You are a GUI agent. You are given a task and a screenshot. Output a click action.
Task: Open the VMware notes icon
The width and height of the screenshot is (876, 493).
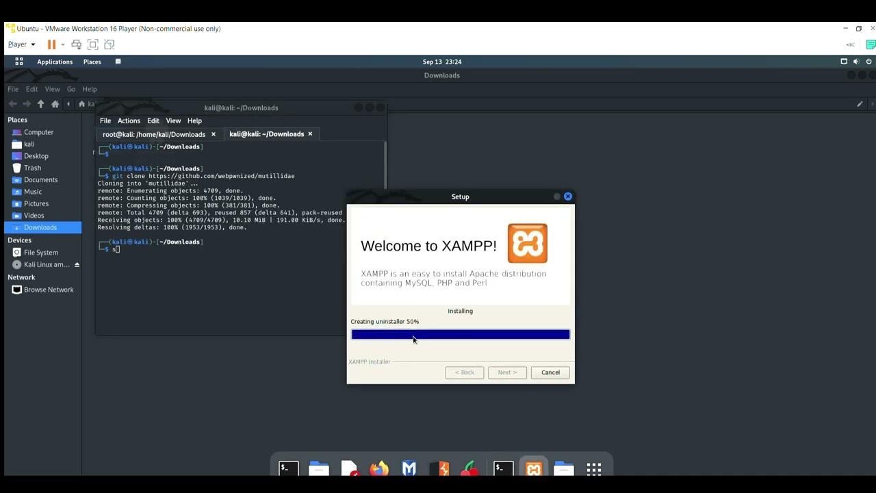871,45
